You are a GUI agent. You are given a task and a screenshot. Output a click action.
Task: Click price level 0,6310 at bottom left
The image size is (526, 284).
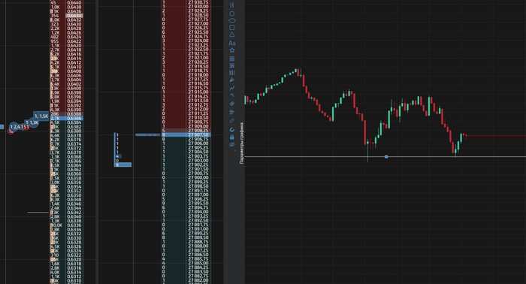(74, 281)
